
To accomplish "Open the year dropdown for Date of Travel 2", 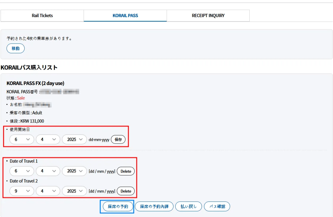I will [74, 191].
